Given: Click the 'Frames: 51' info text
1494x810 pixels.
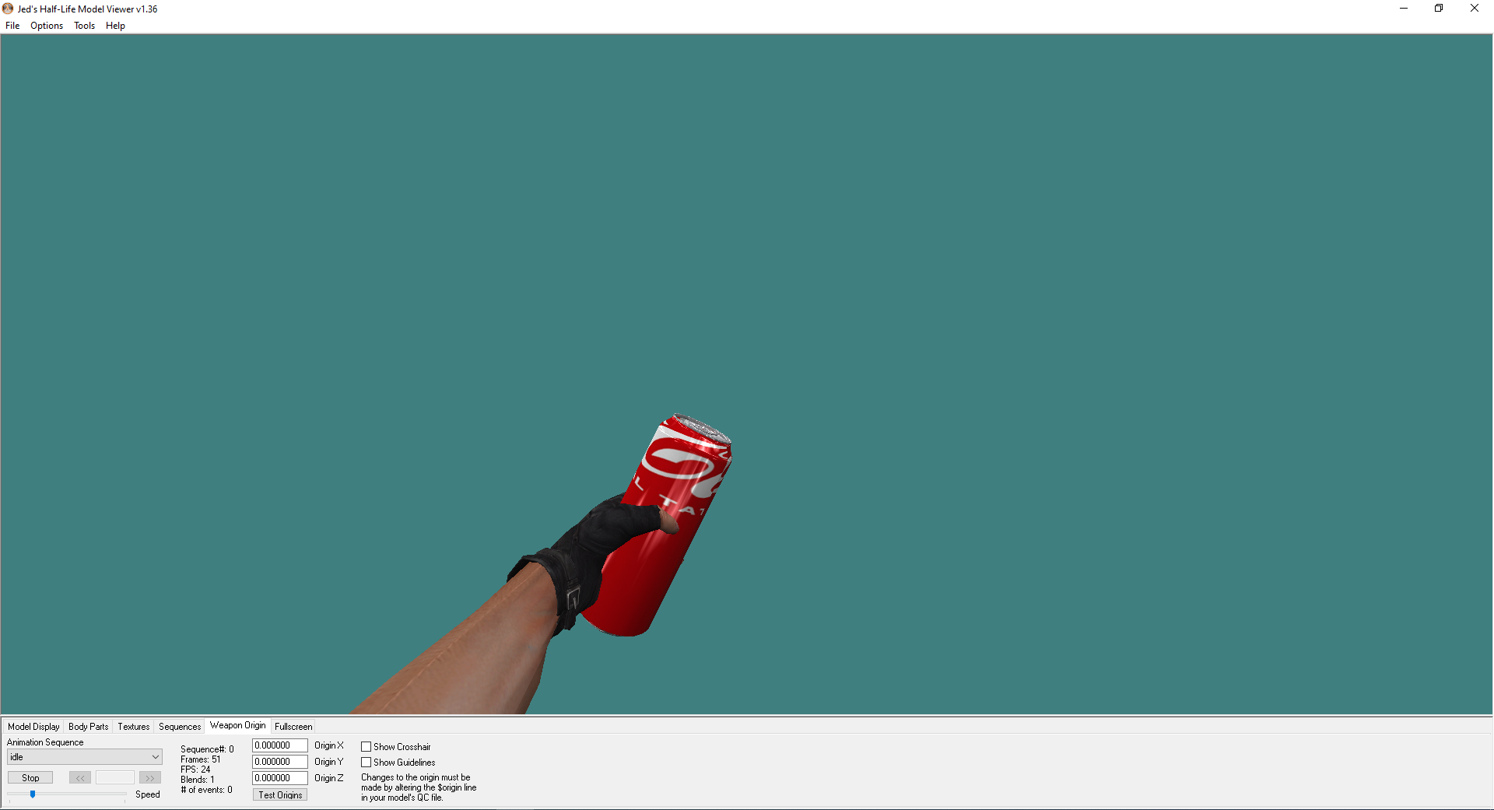Looking at the screenshot, I should tap(201, 759).
